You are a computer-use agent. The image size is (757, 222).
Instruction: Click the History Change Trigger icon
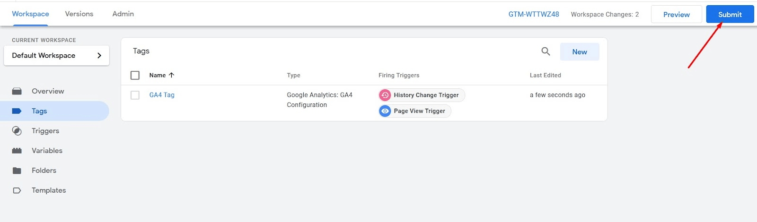point(385,95)
